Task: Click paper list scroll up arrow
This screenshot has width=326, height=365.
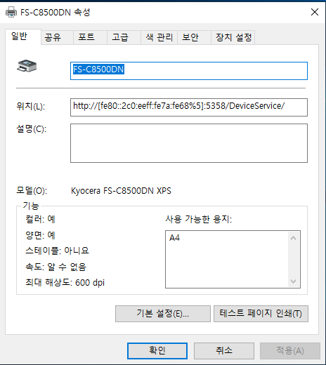Action: click(x=293, y=238)
